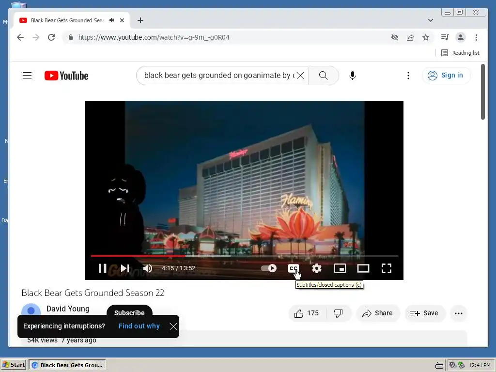Open the David Young channel name
The width and height of the screenshot is (496, 372).
coord(68,309)
